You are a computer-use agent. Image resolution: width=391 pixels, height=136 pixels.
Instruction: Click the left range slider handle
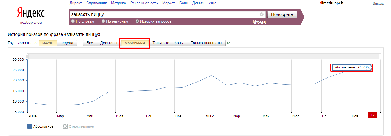27,56
